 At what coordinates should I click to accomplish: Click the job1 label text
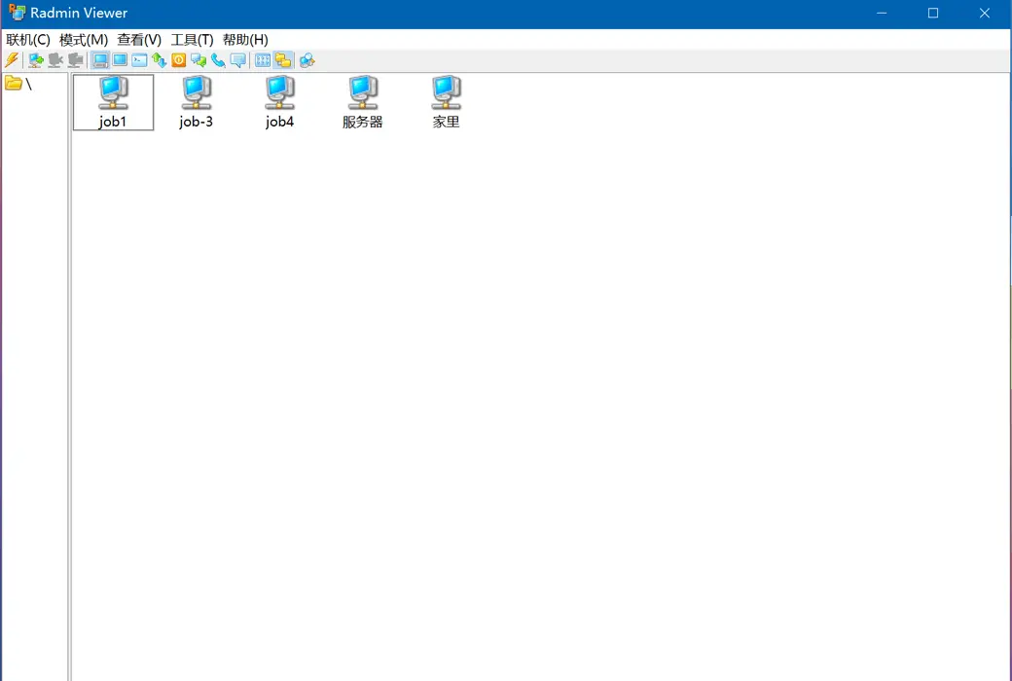(x=113, y=122)
